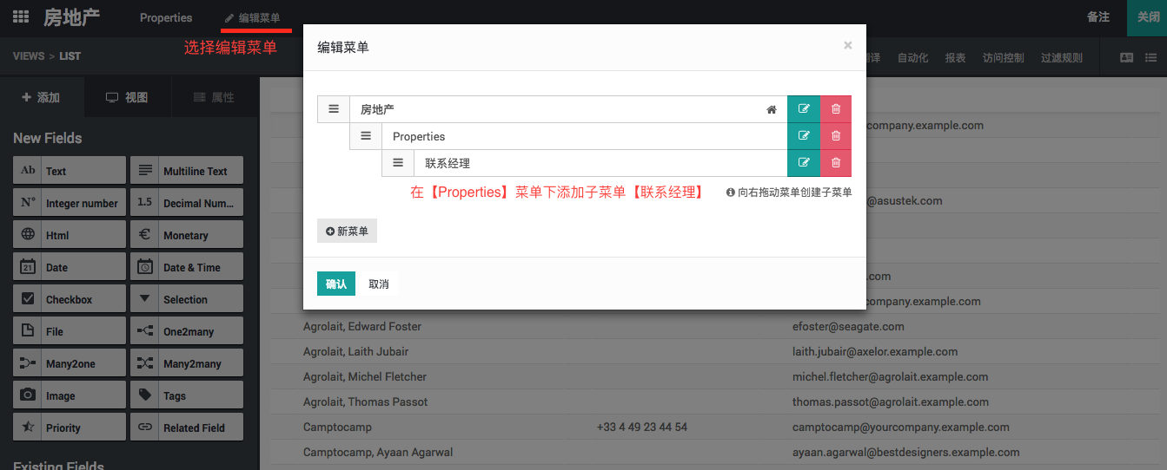Viewport: 1167px width, 470px height.
Task: Click edit icon for 联系经理 menu row
Action: click(x=804, y=163)
